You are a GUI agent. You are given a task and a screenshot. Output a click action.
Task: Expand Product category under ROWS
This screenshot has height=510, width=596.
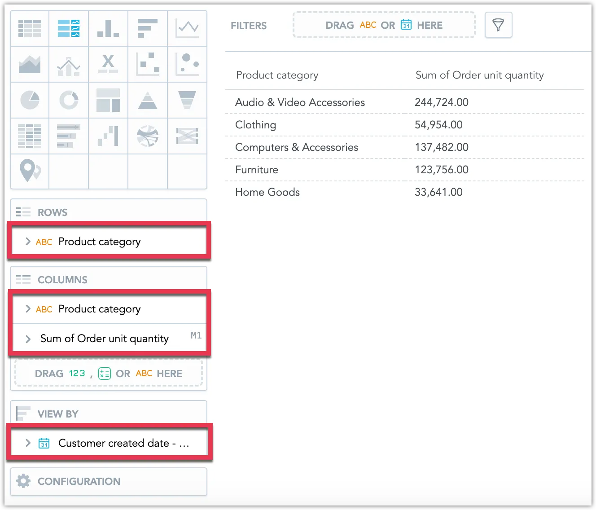(27, 242)
